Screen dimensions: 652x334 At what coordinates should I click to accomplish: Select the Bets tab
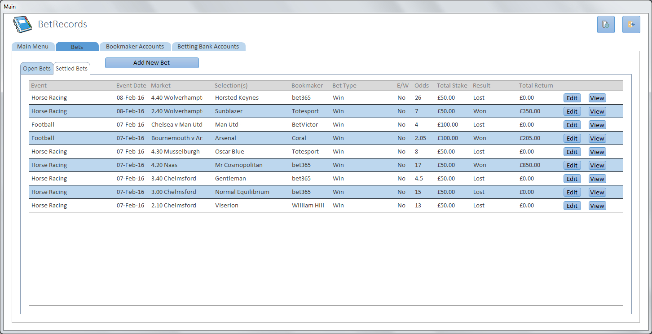pos(77,47)
